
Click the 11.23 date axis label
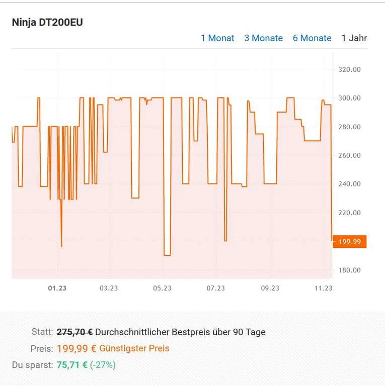point(323,288)
